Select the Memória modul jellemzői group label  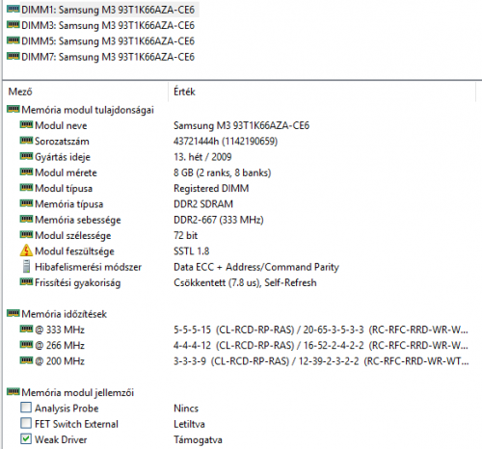[78, 393]
